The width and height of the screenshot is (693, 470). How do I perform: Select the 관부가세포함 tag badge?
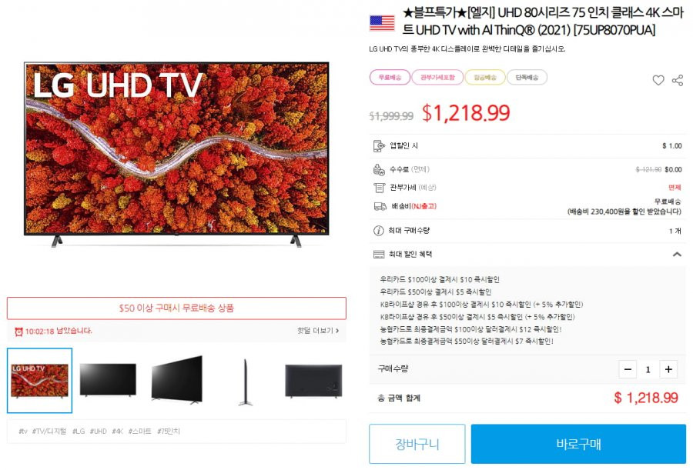click(437, 77)
